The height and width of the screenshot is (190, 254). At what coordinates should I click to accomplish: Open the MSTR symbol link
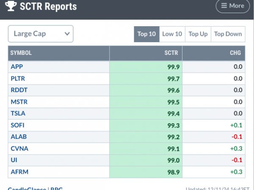[19, 102]
